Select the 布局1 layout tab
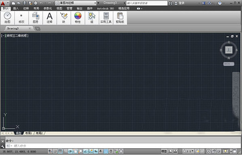This screenshot has width=242, height=155. click(x=28, y=133)
